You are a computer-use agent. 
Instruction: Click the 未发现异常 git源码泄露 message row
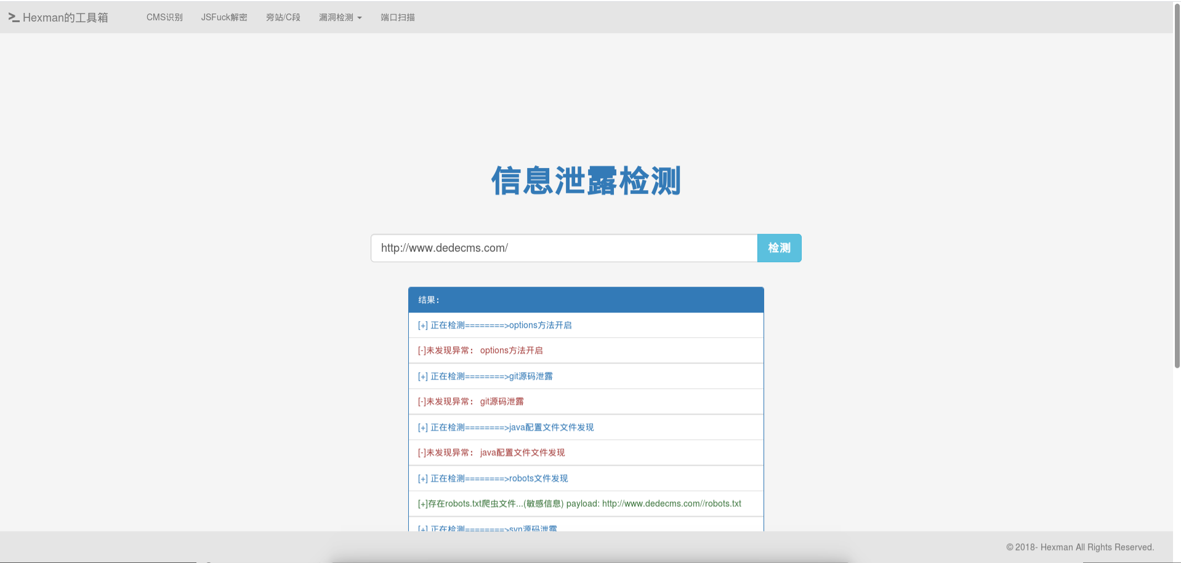471,401
